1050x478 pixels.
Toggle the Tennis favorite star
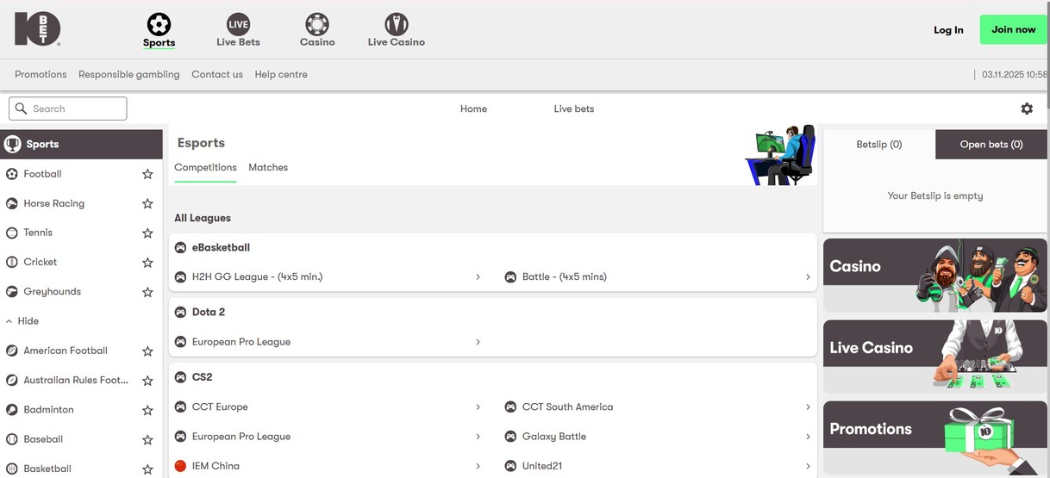coord(147,233)
